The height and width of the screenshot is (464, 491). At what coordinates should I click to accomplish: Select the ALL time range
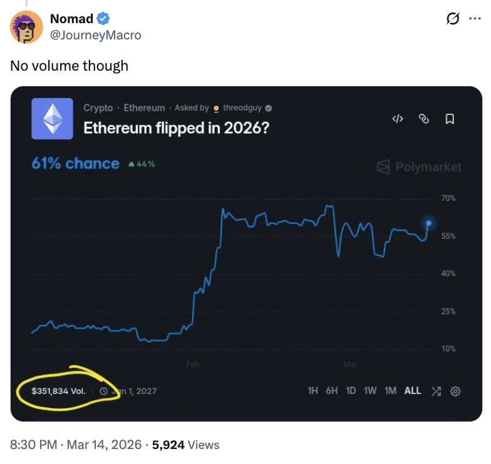coord(413,391)
